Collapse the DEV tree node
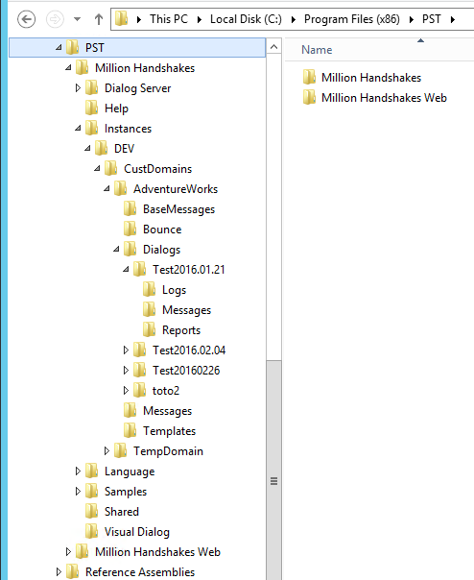474x580 pixels. point(87,148)
